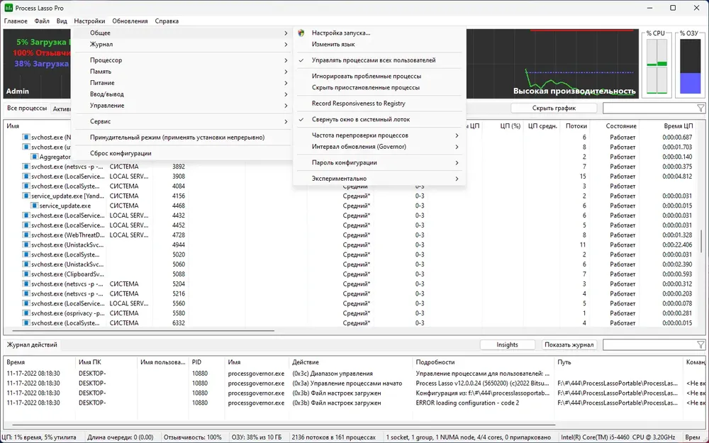The image size is (709, 443).
Task: Click the % ОЗУ memory meter
Action: click(x=690, y=67)
